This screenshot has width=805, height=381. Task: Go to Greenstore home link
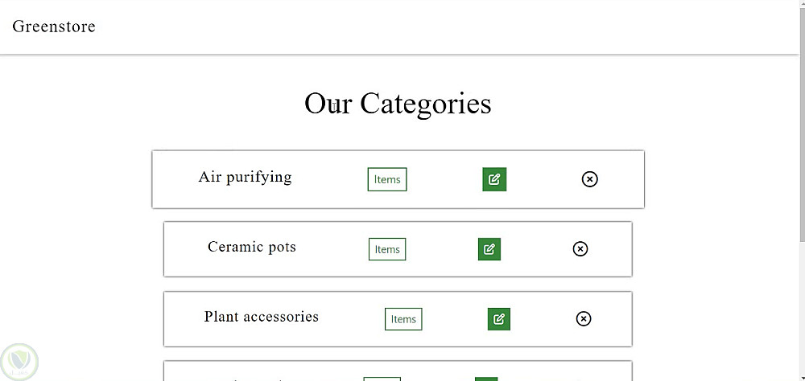point(54,27)
